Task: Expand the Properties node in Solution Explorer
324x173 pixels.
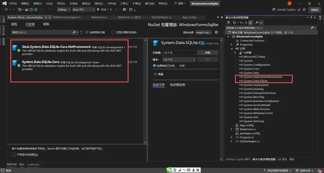Action: click(232, 45)
